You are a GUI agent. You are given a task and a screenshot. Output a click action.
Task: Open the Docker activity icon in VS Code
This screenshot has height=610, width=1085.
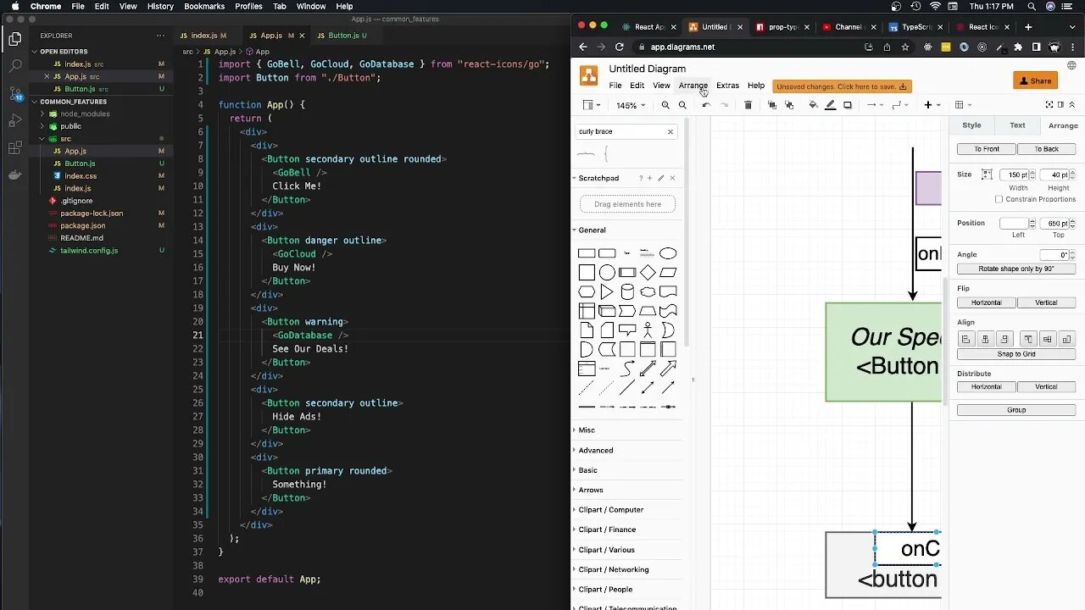click(x=14, y=175)
